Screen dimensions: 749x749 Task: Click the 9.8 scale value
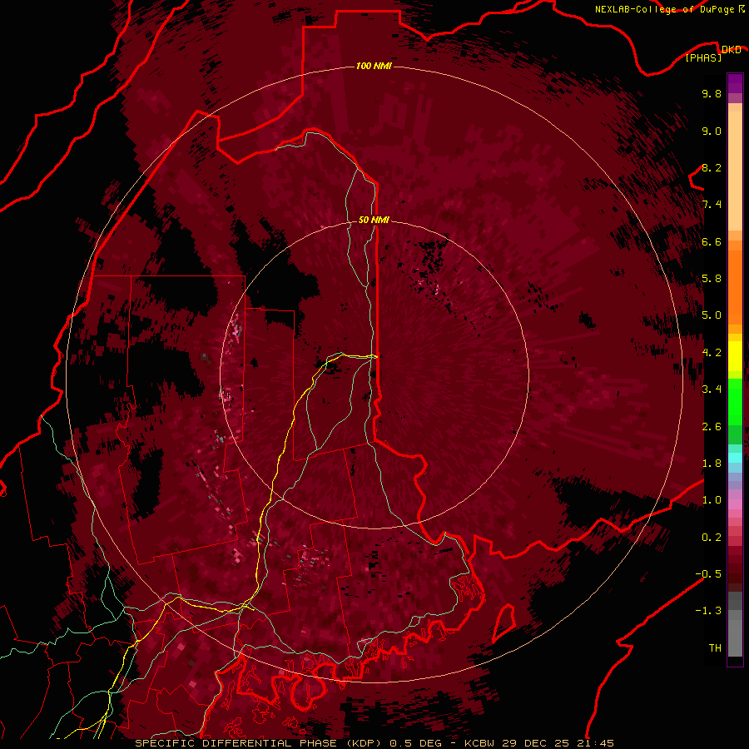pyautogui.click(x=712, y=93)
